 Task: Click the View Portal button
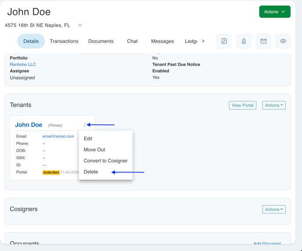242,105
